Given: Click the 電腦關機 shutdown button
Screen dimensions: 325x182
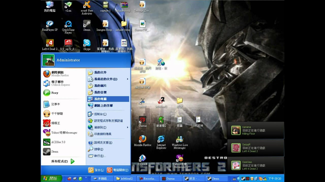Looking at the screenshot, I should [x=118, y=170].
